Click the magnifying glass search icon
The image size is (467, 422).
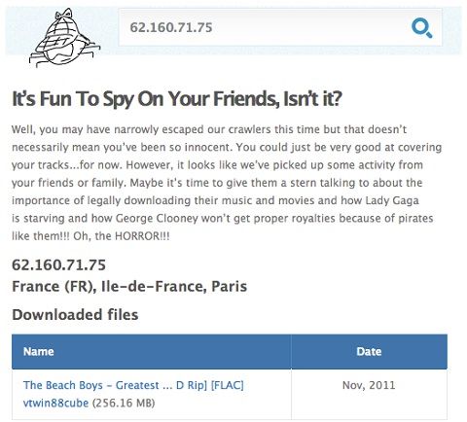coord(421,28)
